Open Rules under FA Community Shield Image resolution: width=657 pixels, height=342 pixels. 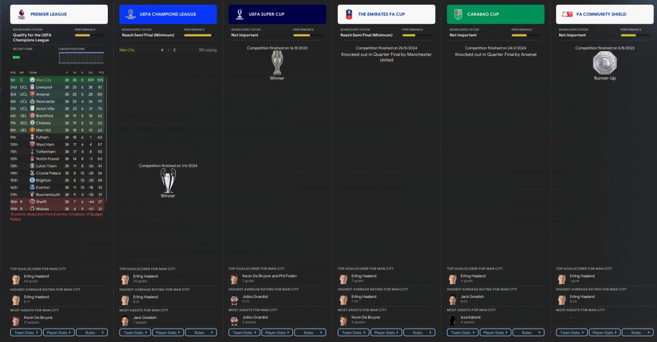coord(637,332)
